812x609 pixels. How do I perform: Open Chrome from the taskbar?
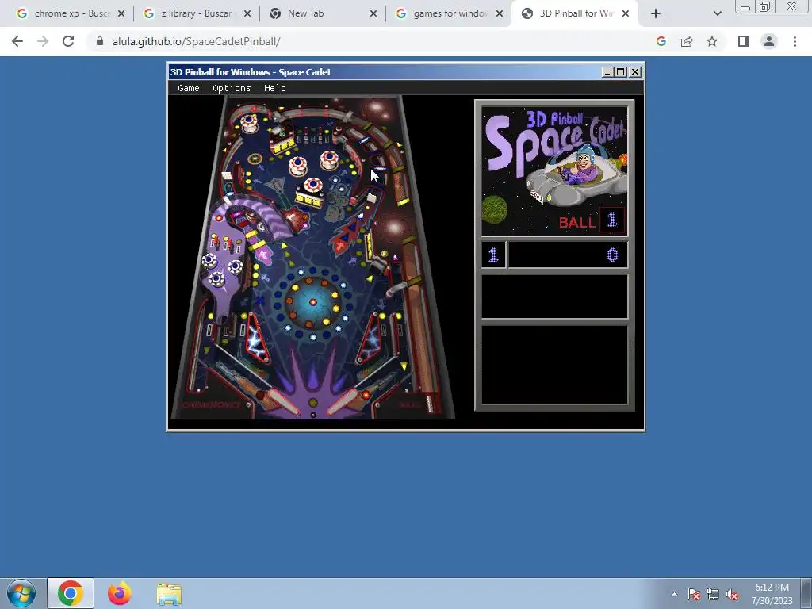(71, 593)
